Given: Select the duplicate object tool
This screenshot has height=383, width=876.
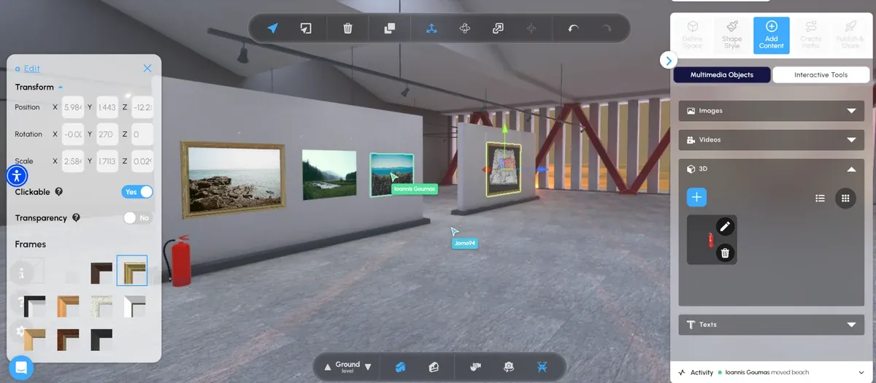Looking at the screenshot, I should coord(389,28).
